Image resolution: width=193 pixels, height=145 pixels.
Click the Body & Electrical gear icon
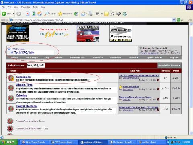(11, 108)
